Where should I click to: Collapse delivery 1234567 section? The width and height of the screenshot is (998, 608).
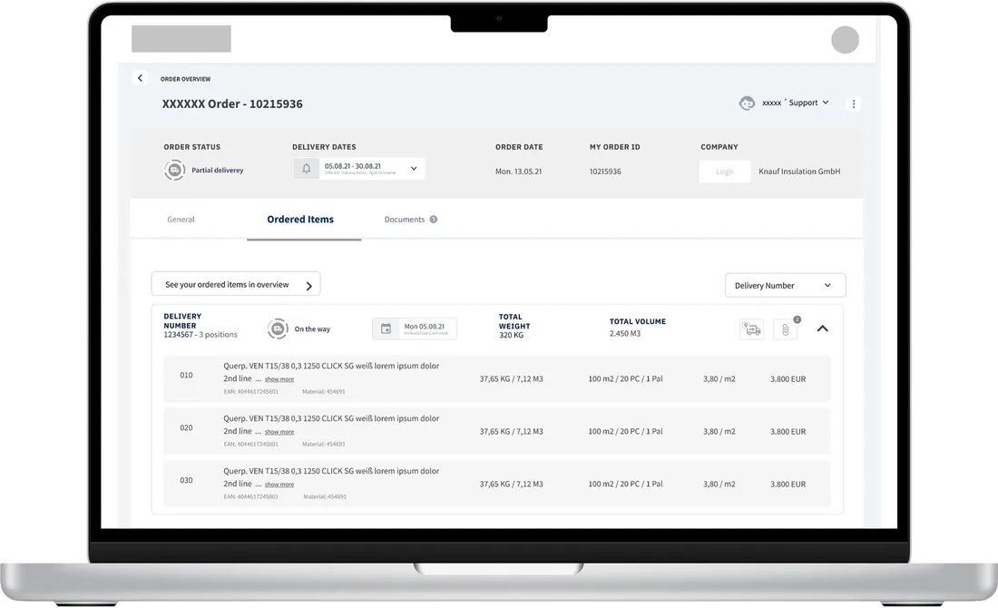pos(822,329)
